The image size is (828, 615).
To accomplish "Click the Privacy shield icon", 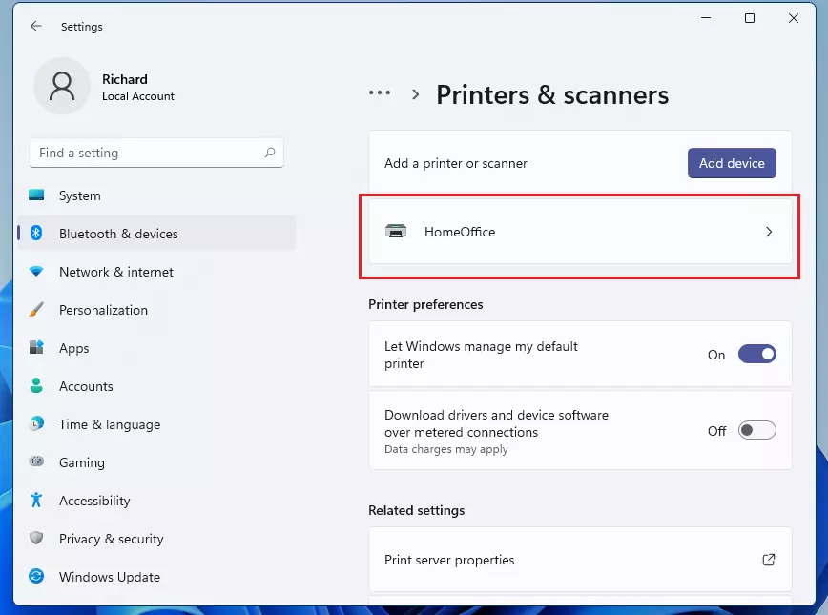I will [36, 538].
